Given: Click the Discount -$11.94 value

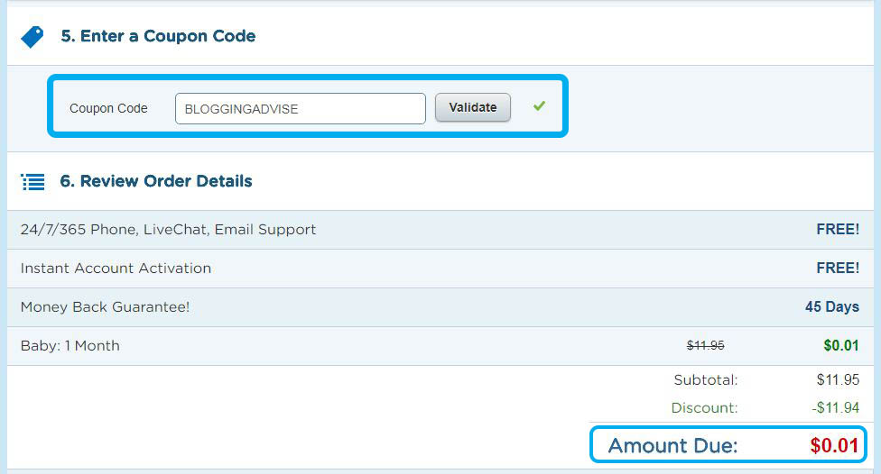Looking at the screenshot, I should tap(836, 408).
